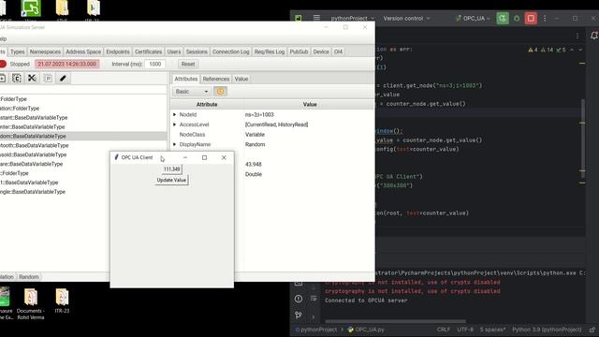
Task: Click the OPC_UA.py breadcrumb in status bar
Action: coord(366,330)
